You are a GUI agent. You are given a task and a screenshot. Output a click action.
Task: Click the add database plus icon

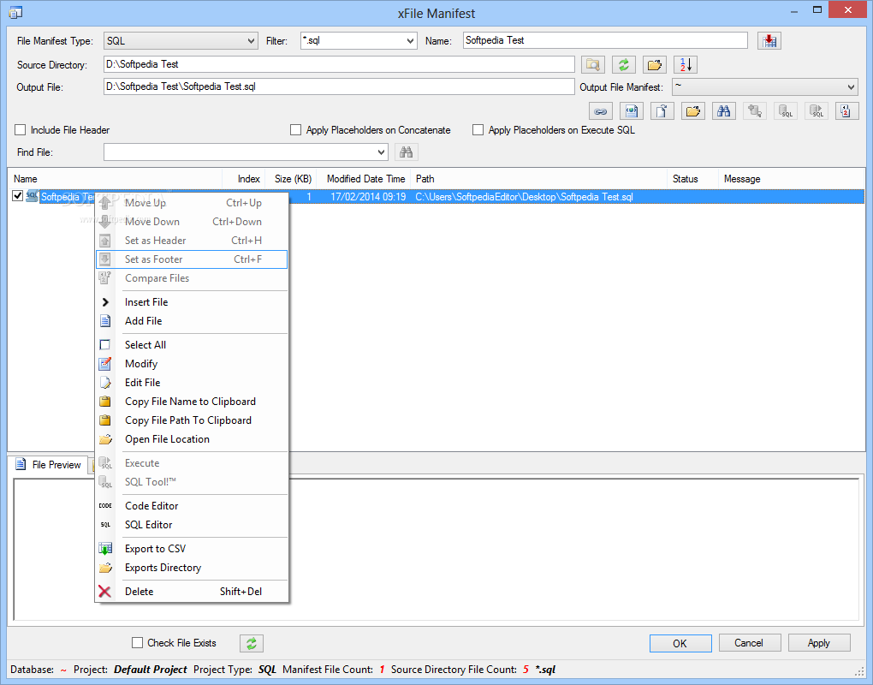[x=754, y=110]
